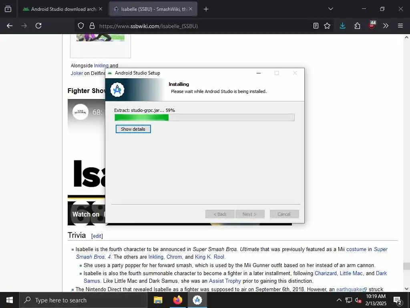Open the tracking protection shield icon
This screenshot has width=410, height=308.
pos(81,26)
